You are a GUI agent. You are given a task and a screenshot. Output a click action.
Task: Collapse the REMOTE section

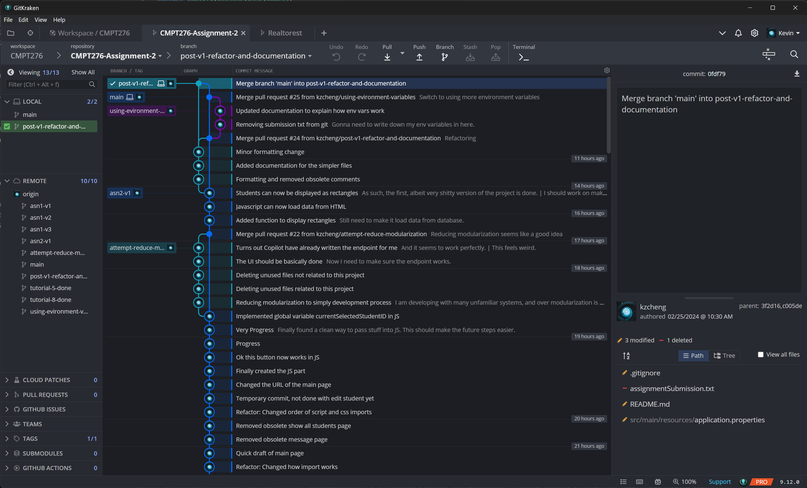pyautogui.click(x=7, y=181)
